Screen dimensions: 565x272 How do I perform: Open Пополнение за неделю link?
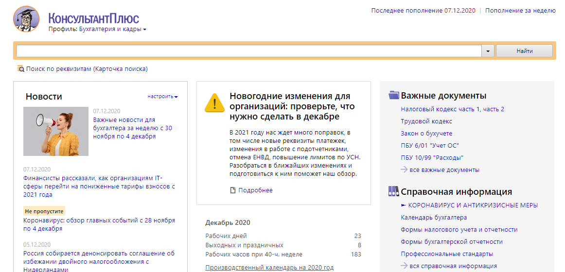(520, 10)
